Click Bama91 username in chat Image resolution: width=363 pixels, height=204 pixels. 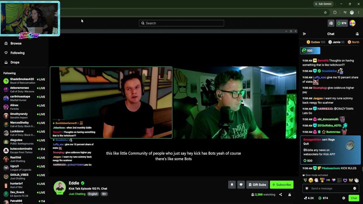click(322, 61)
